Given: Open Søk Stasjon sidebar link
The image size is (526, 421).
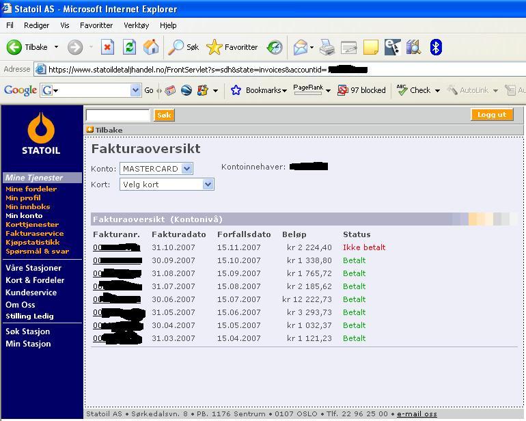Looking at the screenshot, I should coord(28,331).
